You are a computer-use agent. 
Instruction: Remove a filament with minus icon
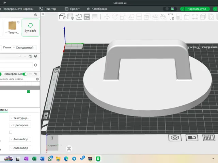tap(25, 56)
